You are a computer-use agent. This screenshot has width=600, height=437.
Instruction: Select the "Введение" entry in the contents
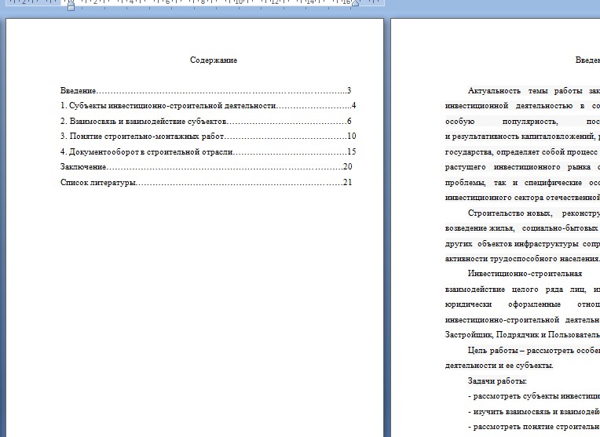[x=79, y=91]
